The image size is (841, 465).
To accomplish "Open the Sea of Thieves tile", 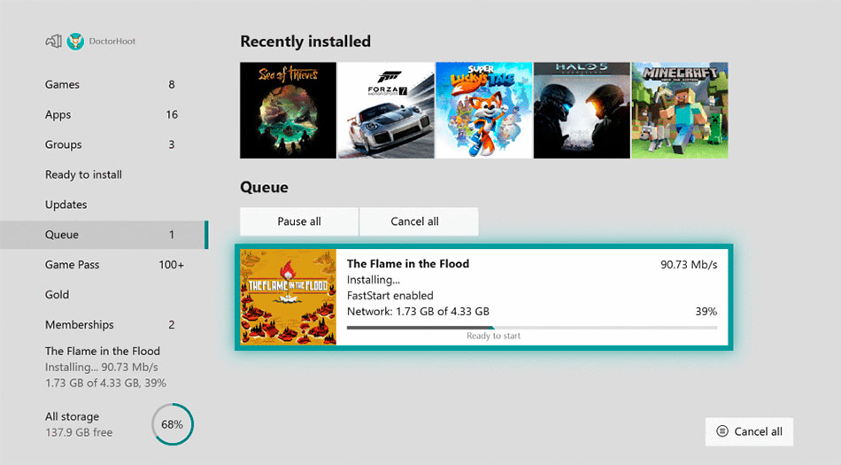I will tap(288, 110).
